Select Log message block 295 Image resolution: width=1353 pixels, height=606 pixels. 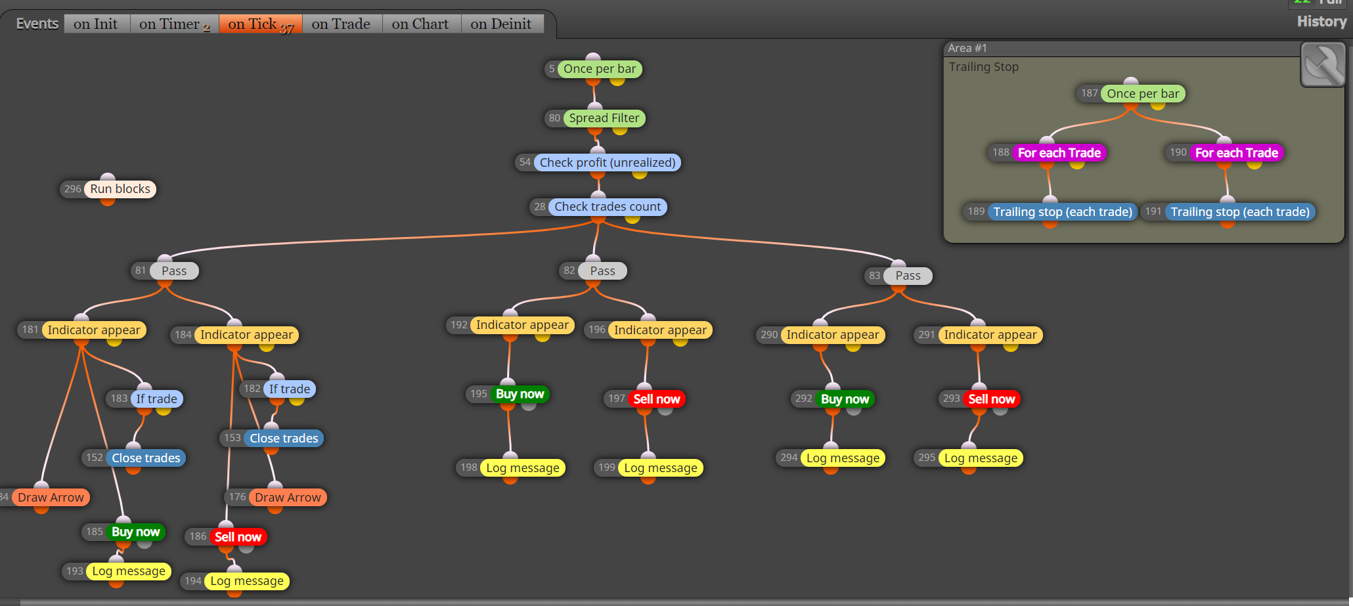point(981,458)
